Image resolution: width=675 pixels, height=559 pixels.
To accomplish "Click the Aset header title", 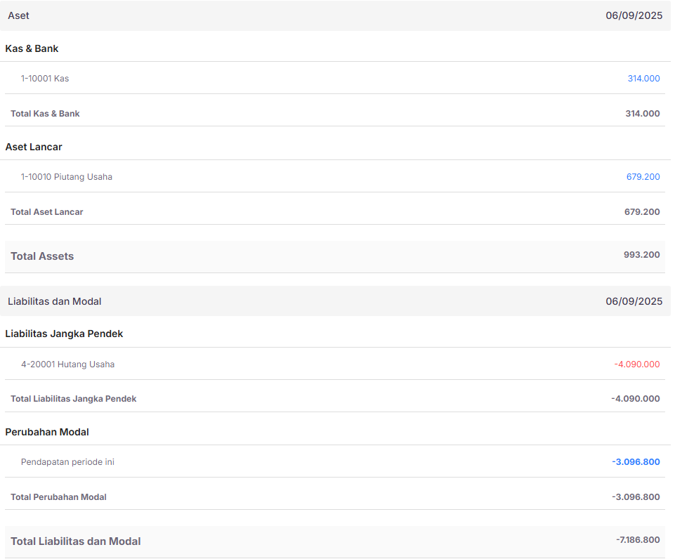I will pyautogui.click(x=19, y=15).
